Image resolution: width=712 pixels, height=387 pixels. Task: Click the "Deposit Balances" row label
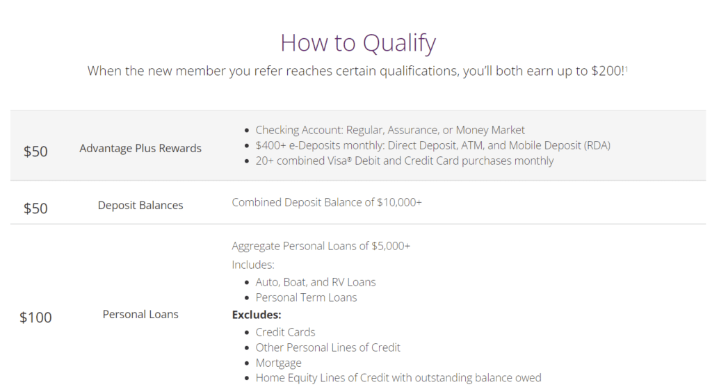[x=140, y=205]
